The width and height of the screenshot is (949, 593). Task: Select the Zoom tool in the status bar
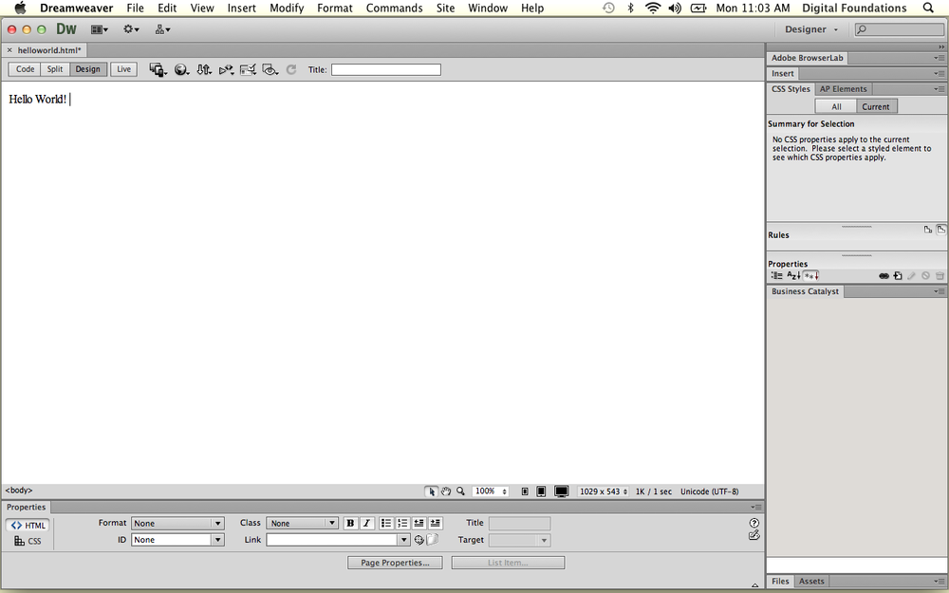point(461,491)
